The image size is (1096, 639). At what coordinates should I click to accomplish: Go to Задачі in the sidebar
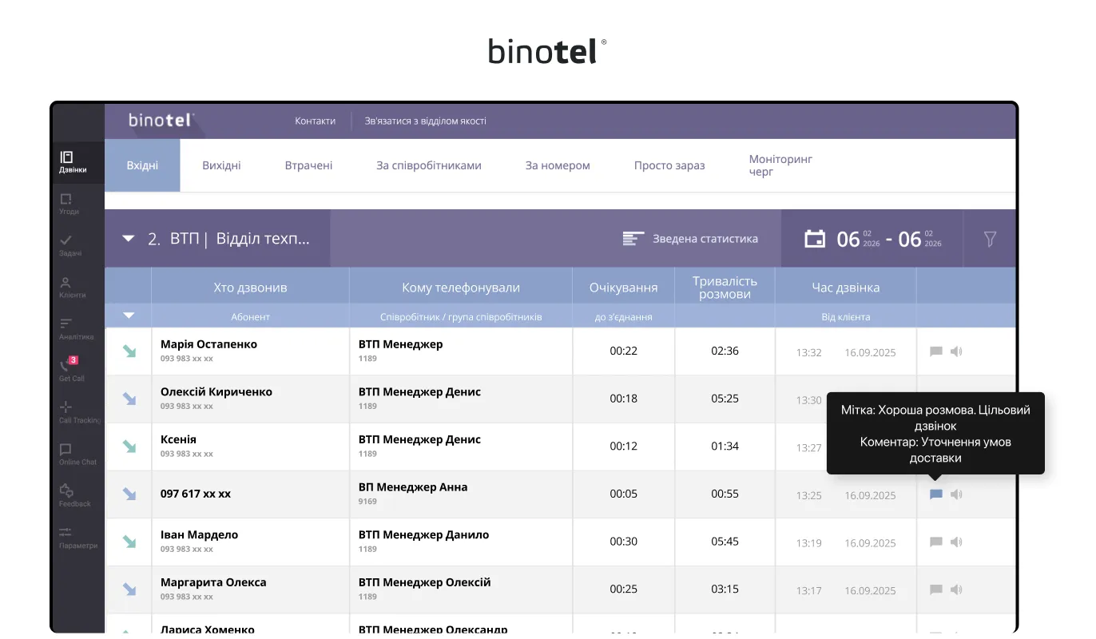click(70, 246)
